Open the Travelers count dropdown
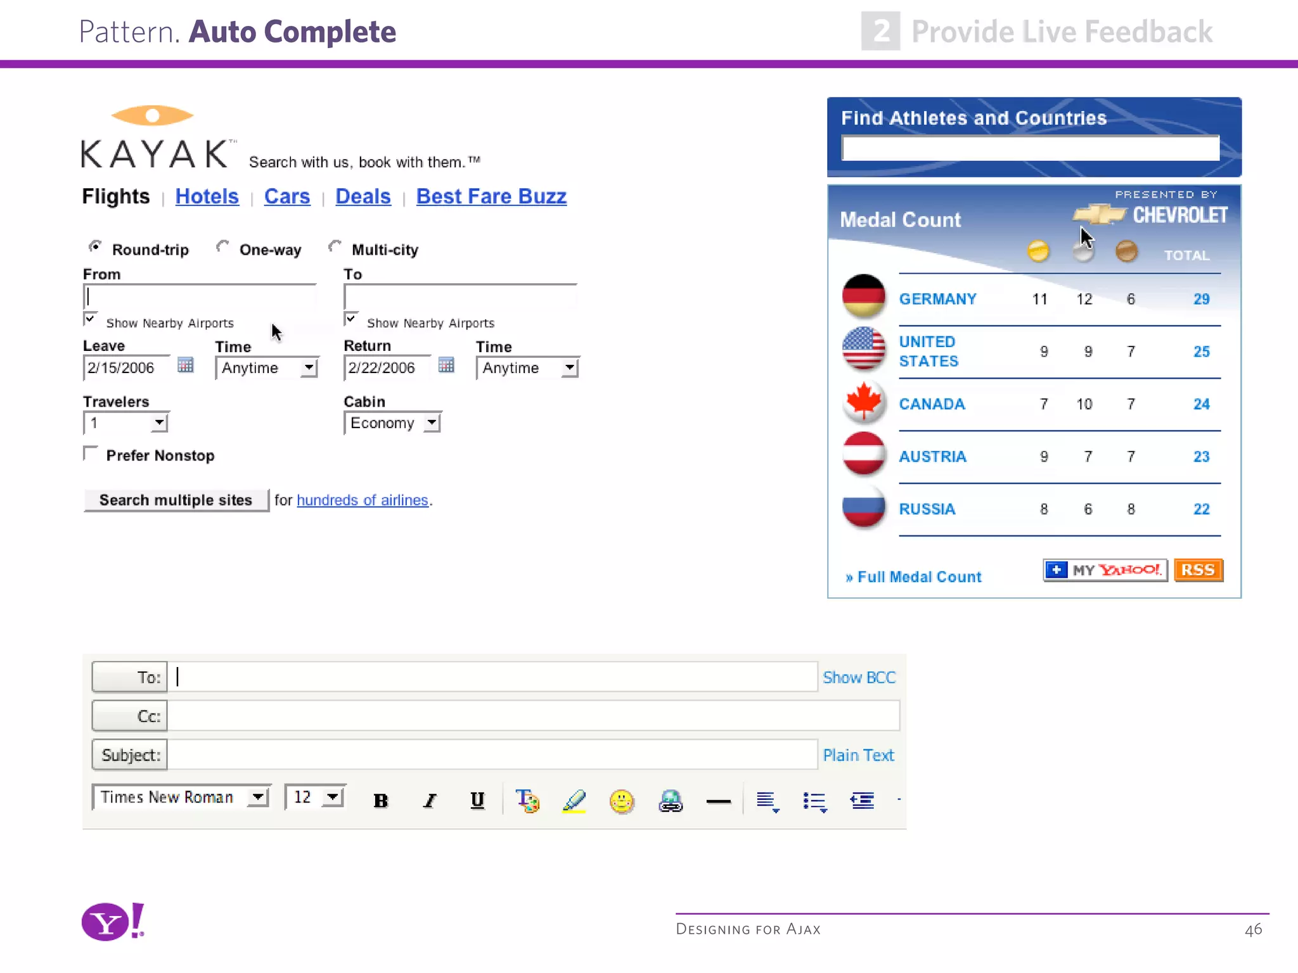 [x=159, y=423]
